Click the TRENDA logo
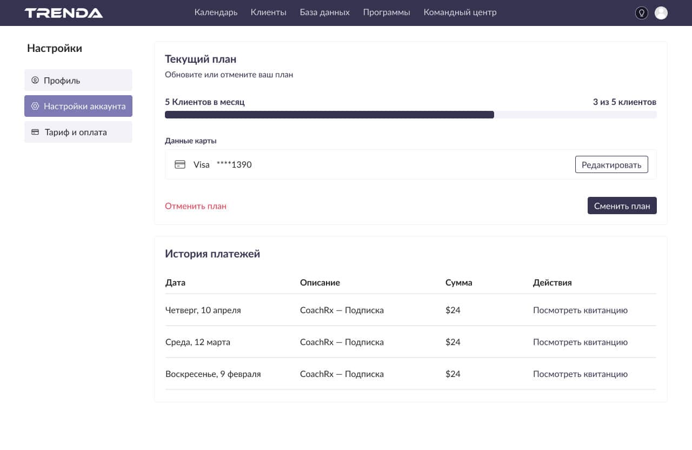692x450 pixels. [64, 13]
